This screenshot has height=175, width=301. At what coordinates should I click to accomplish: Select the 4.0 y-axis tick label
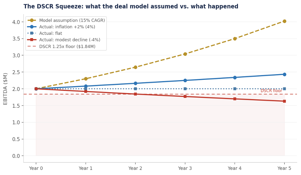16,22
